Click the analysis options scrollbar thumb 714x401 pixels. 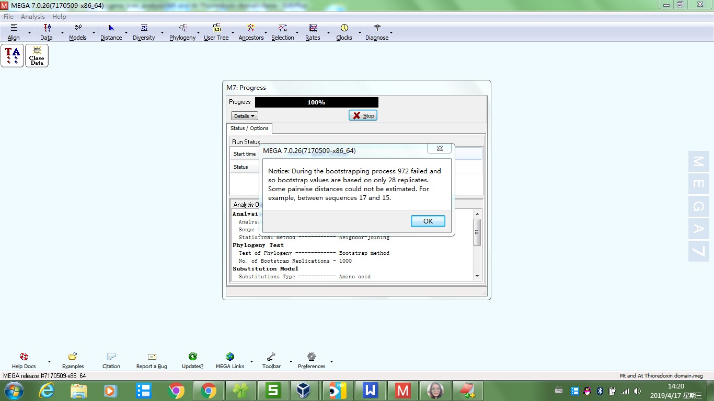pos(477,232)
